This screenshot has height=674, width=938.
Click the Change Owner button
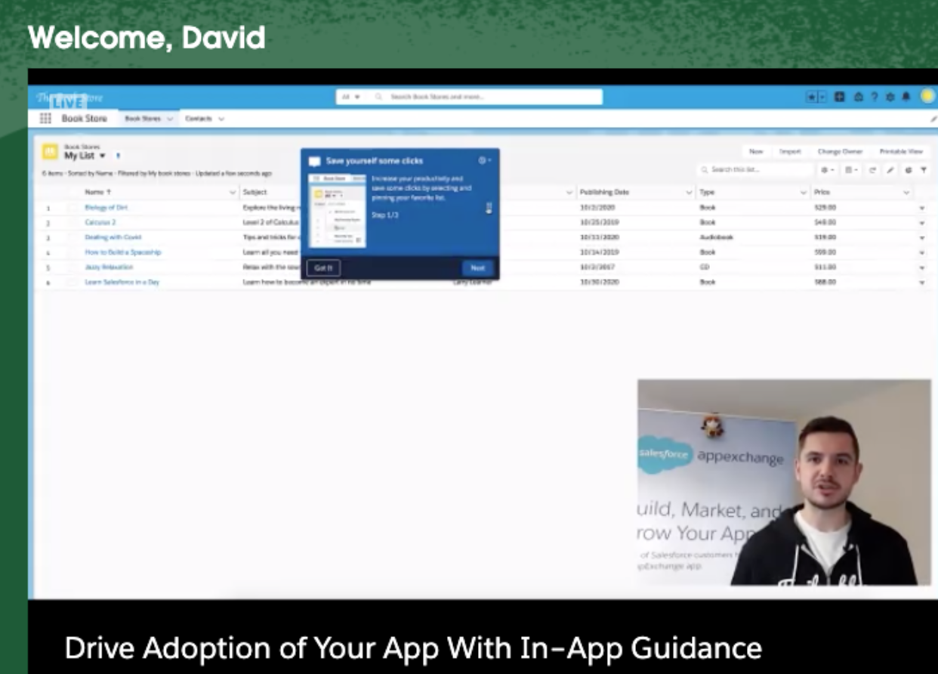[x=840, y=152]
